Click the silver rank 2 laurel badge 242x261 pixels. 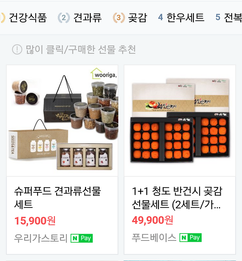64,17
